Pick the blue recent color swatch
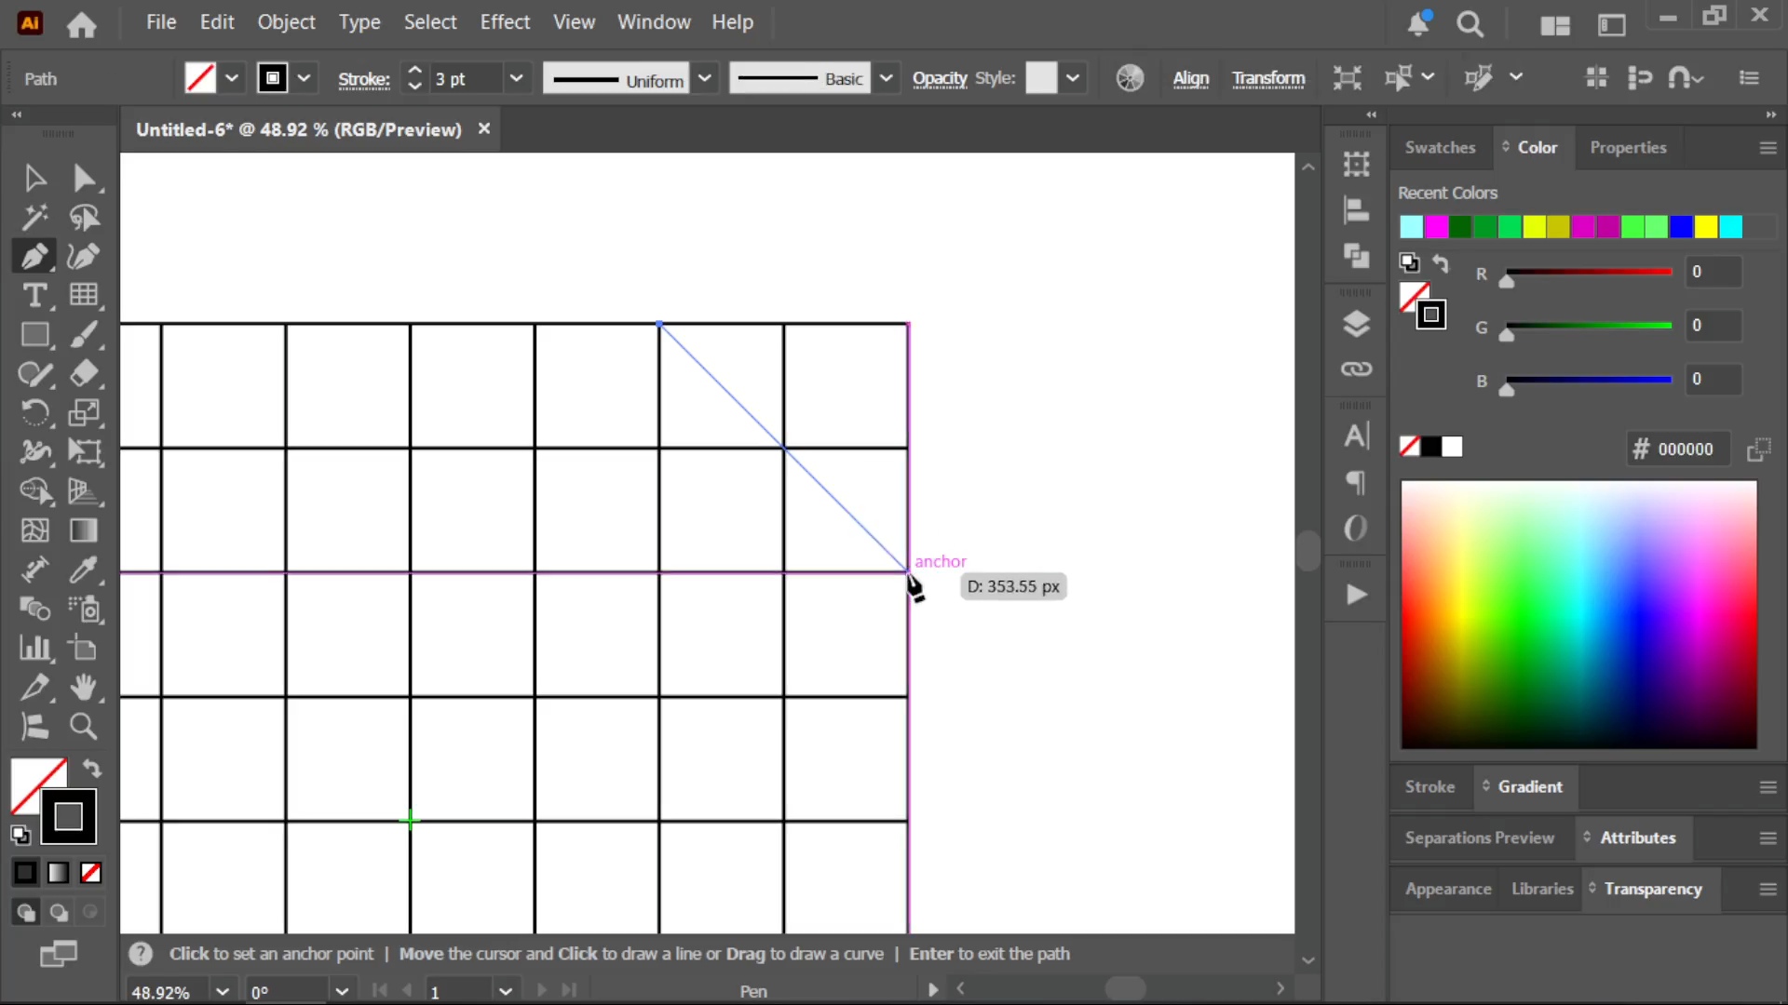1788x1005 pixels. coord(1681,227)
